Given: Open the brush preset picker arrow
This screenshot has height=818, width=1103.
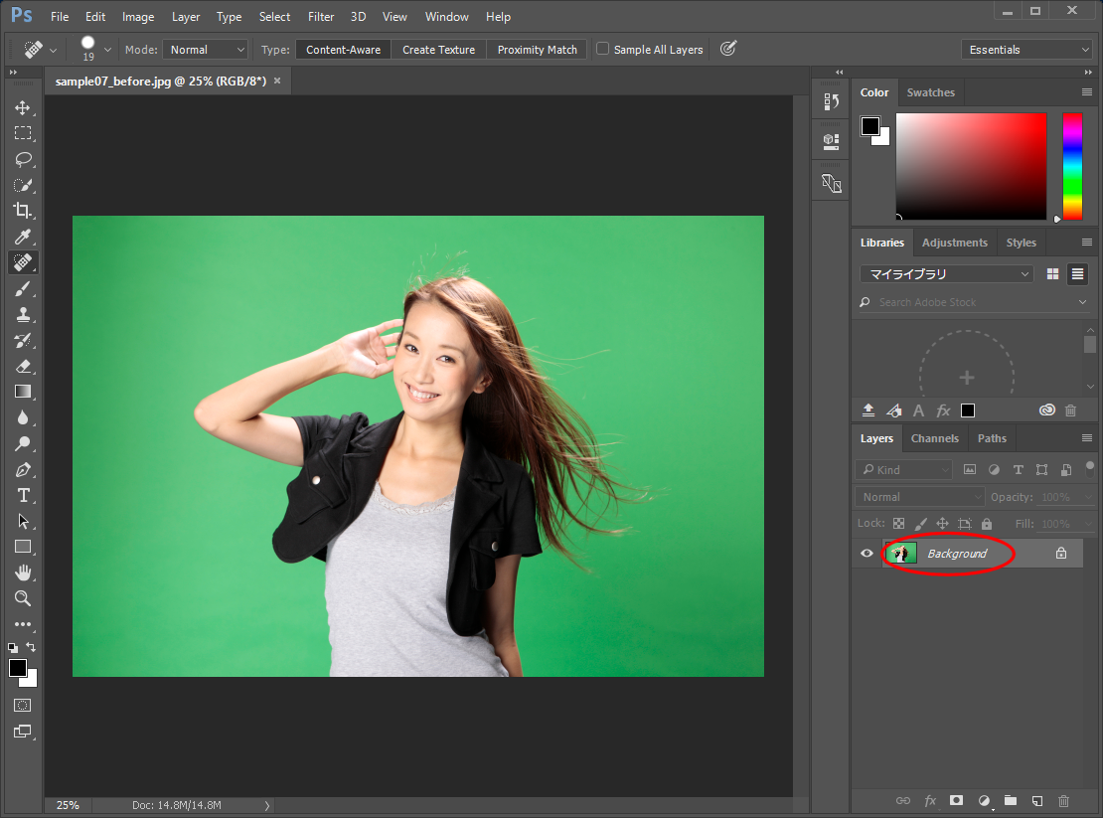Looking at the screenshot, I should click(107, 50).
